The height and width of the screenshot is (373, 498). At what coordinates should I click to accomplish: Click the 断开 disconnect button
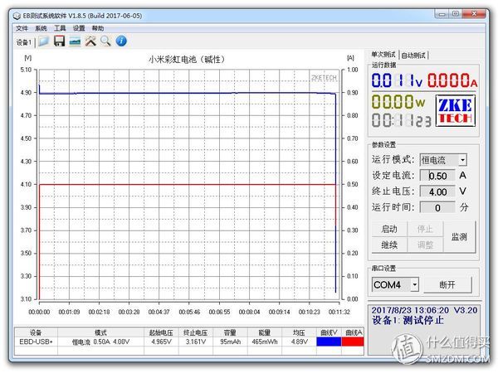click(x=447, y=285)
